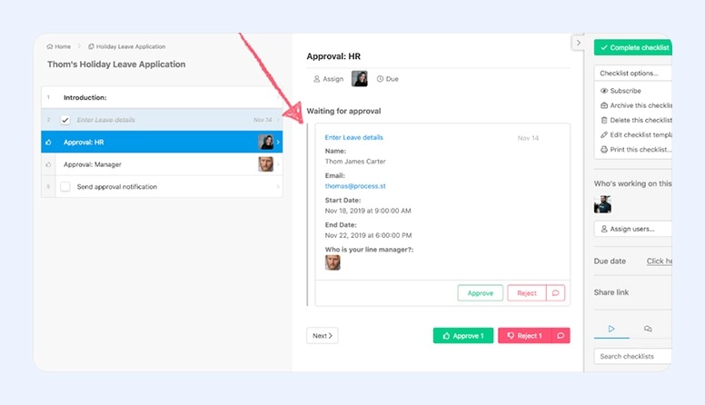Screen dimensions: 705x405
Task: Expand the Approval: HR row chevron
Action: 278,142
